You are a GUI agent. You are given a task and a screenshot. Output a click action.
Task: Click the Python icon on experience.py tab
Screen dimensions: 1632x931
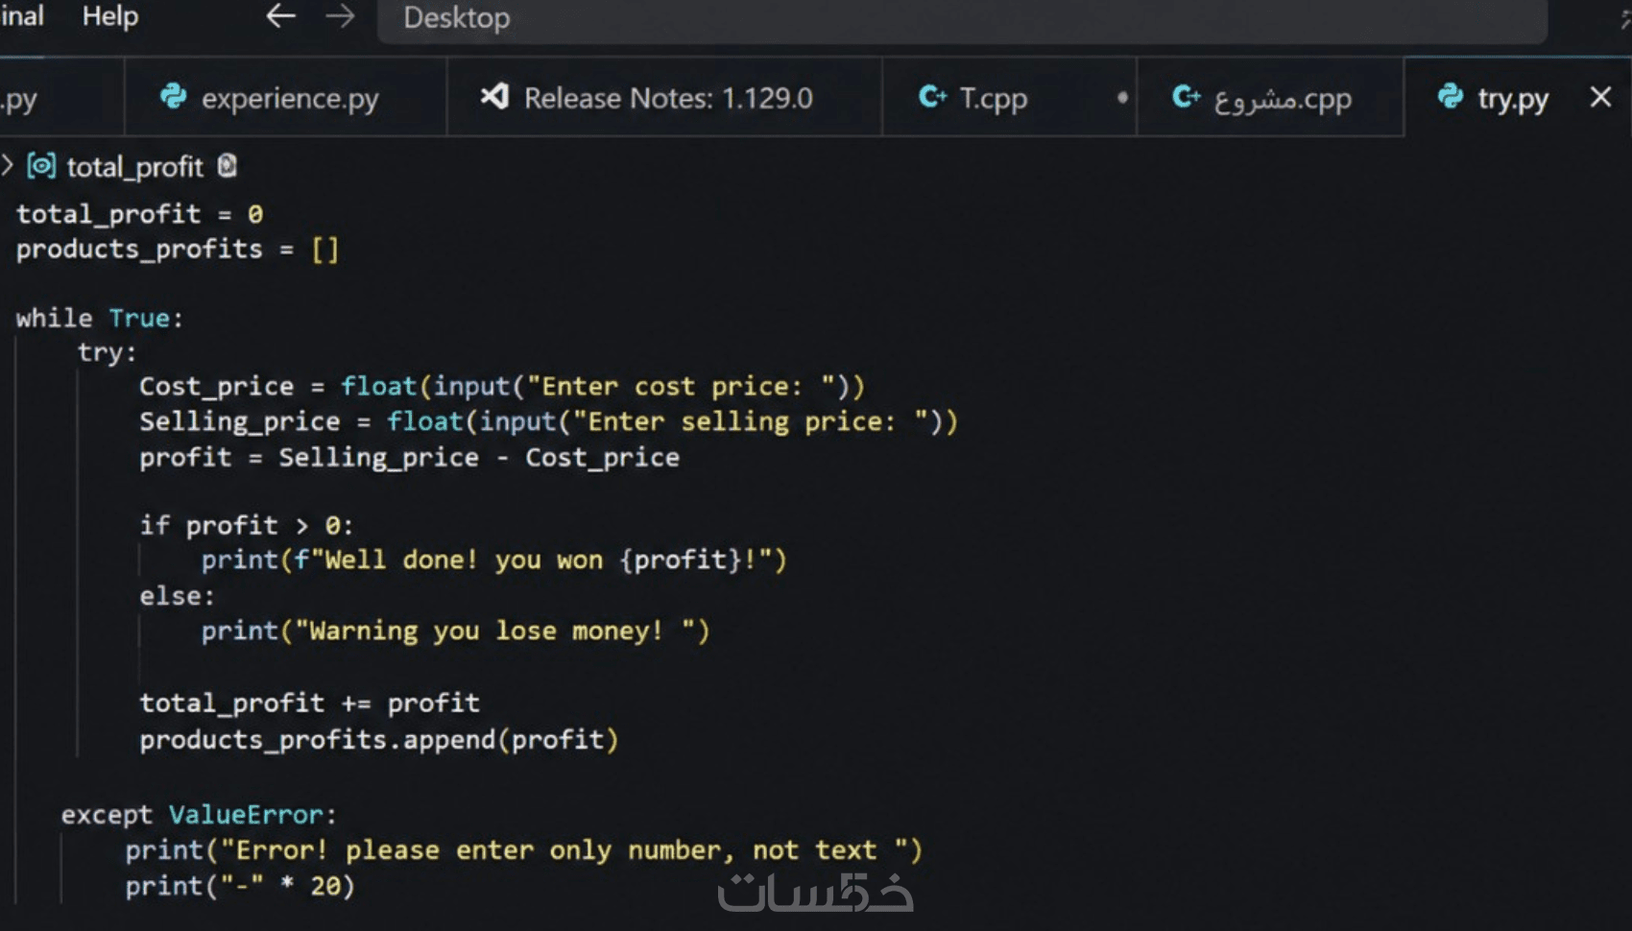click(174, 97)
